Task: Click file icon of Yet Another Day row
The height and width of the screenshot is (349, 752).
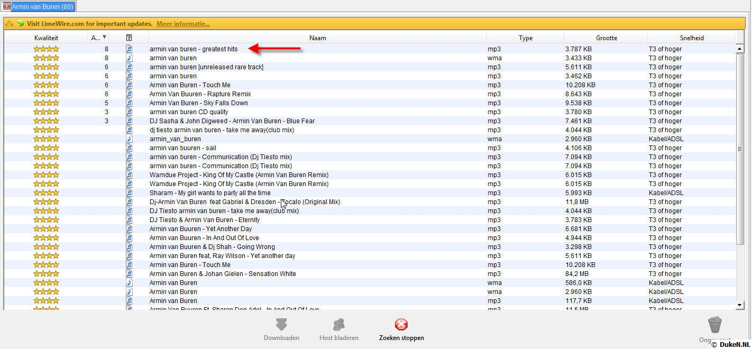Action: (x=129, y=228)
